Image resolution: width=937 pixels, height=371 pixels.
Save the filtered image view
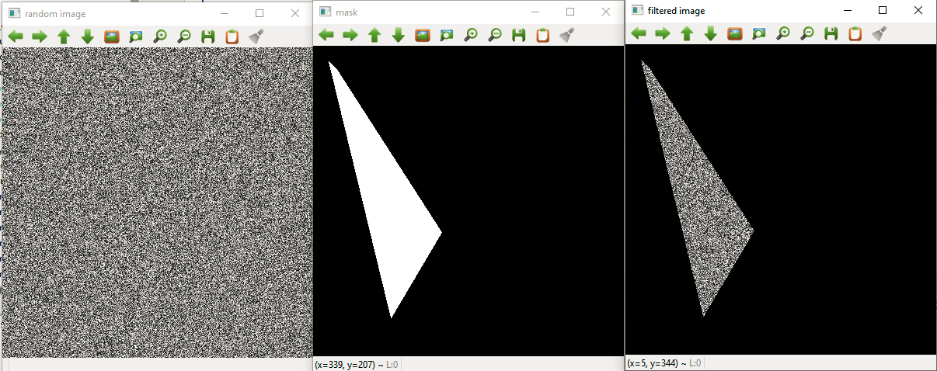(831, 33)
